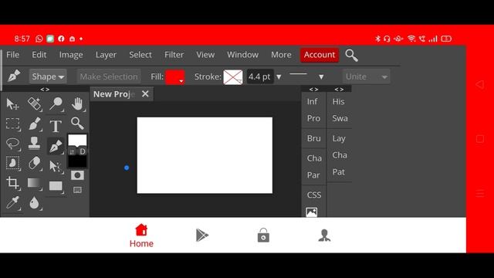Screen dimensions: 494x278
Task: Open the red Fill color swatch
Action: click(175, 77)
